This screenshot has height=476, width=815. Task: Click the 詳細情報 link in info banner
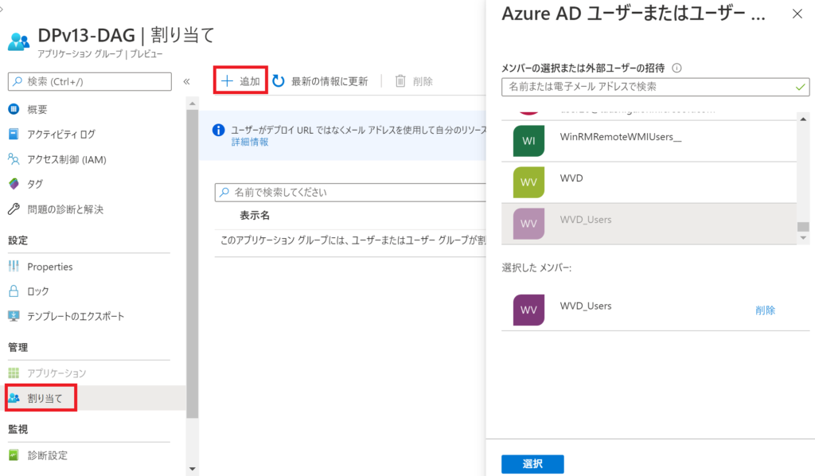tap(250, 142)
